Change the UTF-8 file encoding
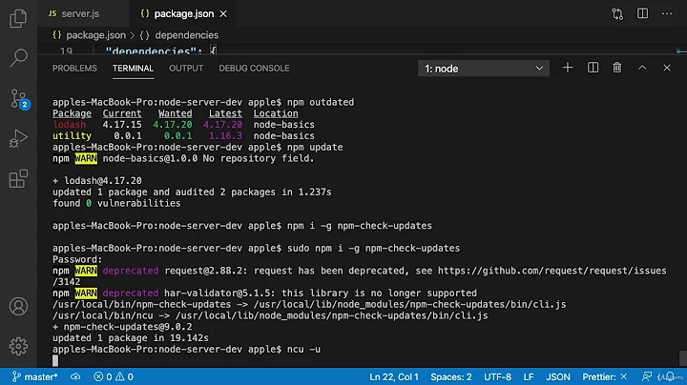The image size is (687, 385). pyautogui.click(x=497, y=376)
